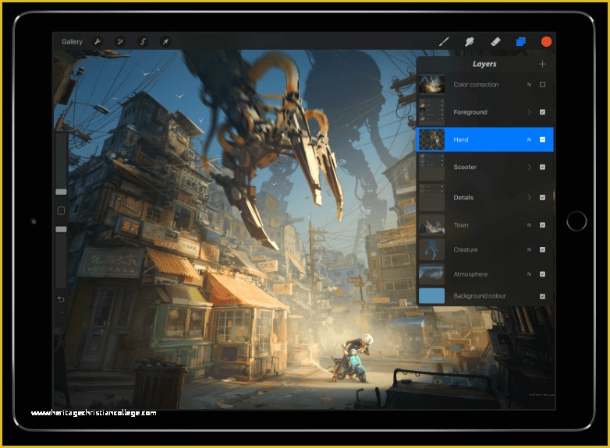
Task: Hide the Atmosphere layer via checkbox
Action: (x=542, y=274)
